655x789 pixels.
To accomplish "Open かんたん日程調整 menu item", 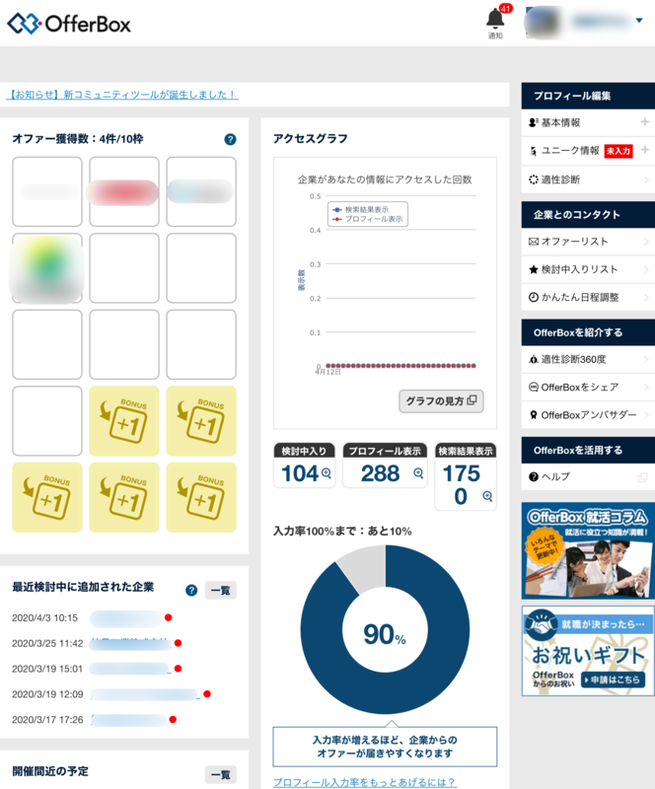I will tap(588, 298).
